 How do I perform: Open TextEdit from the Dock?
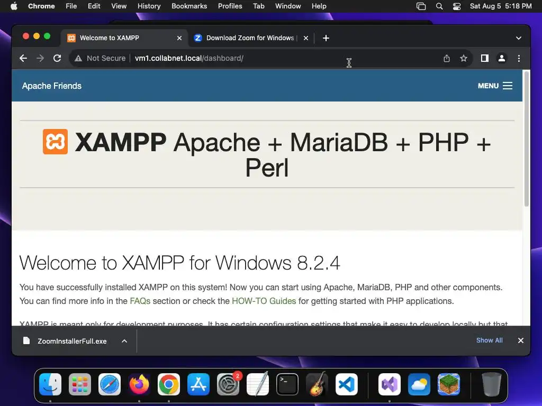tap(258, 384)
